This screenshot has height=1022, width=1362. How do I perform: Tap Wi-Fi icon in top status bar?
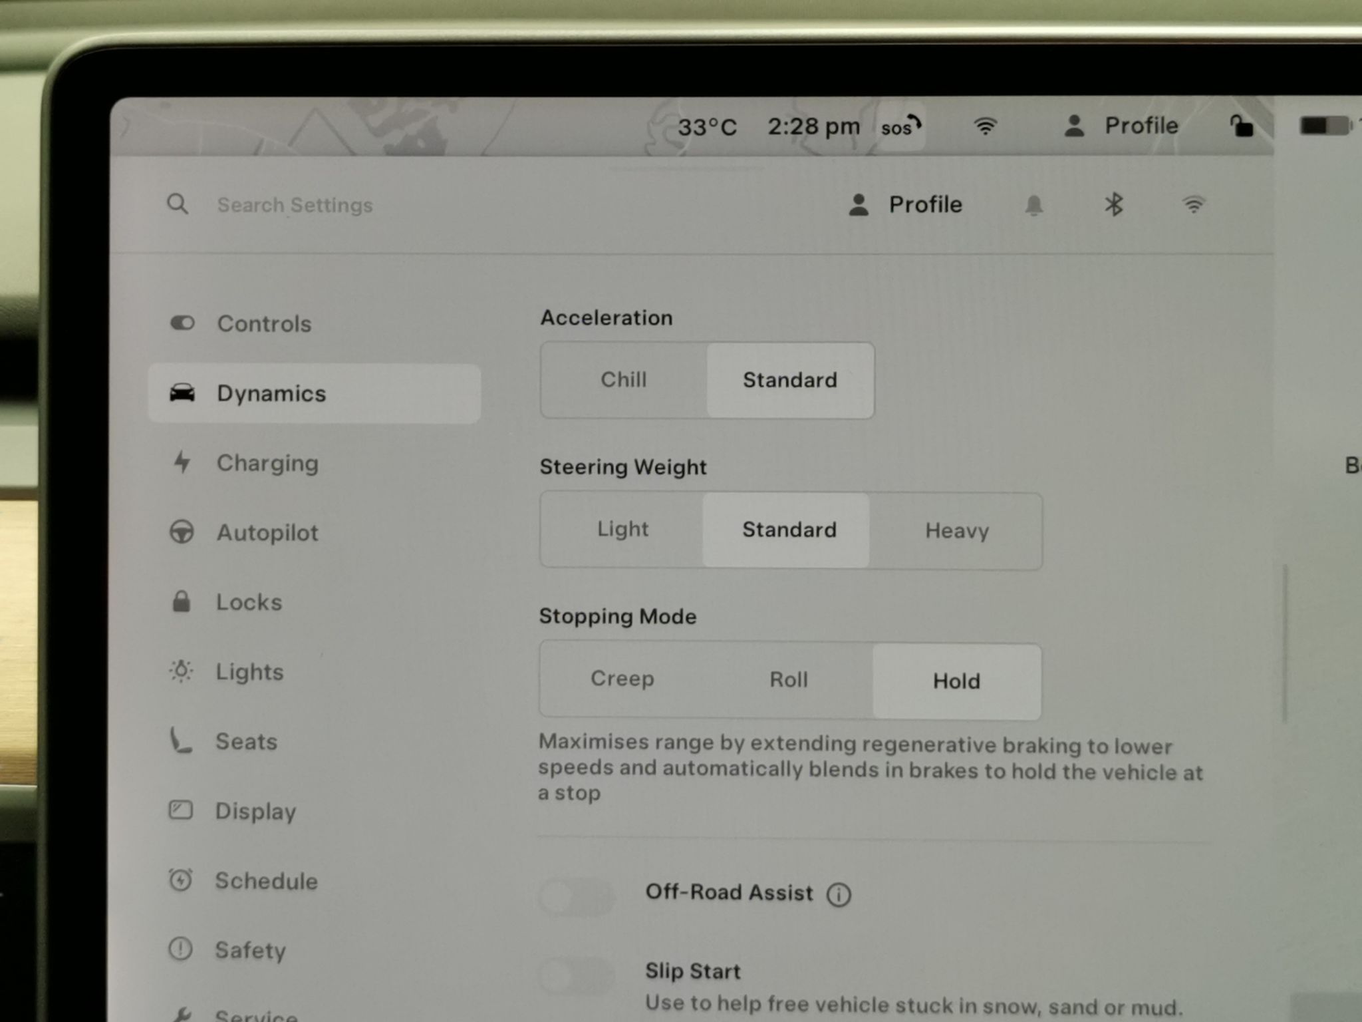(985, 126)
